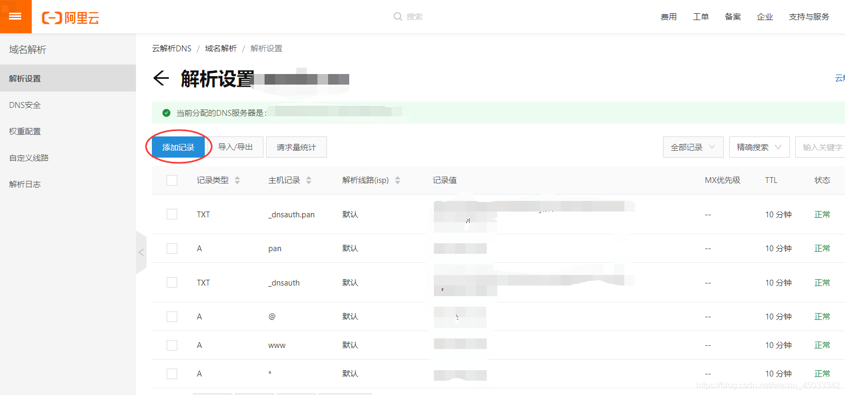
Task: Check the pan A record row
Action: (x=172, y=249)
